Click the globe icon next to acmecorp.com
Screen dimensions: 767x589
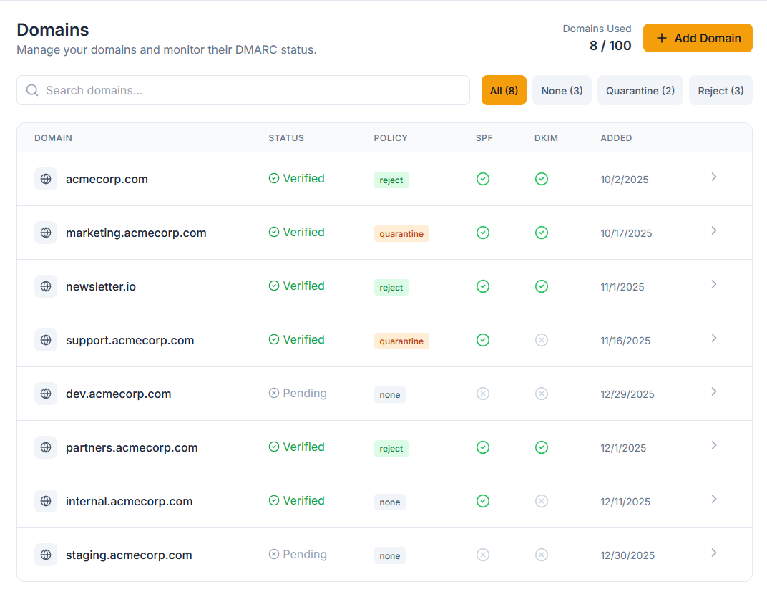point(46,179)
